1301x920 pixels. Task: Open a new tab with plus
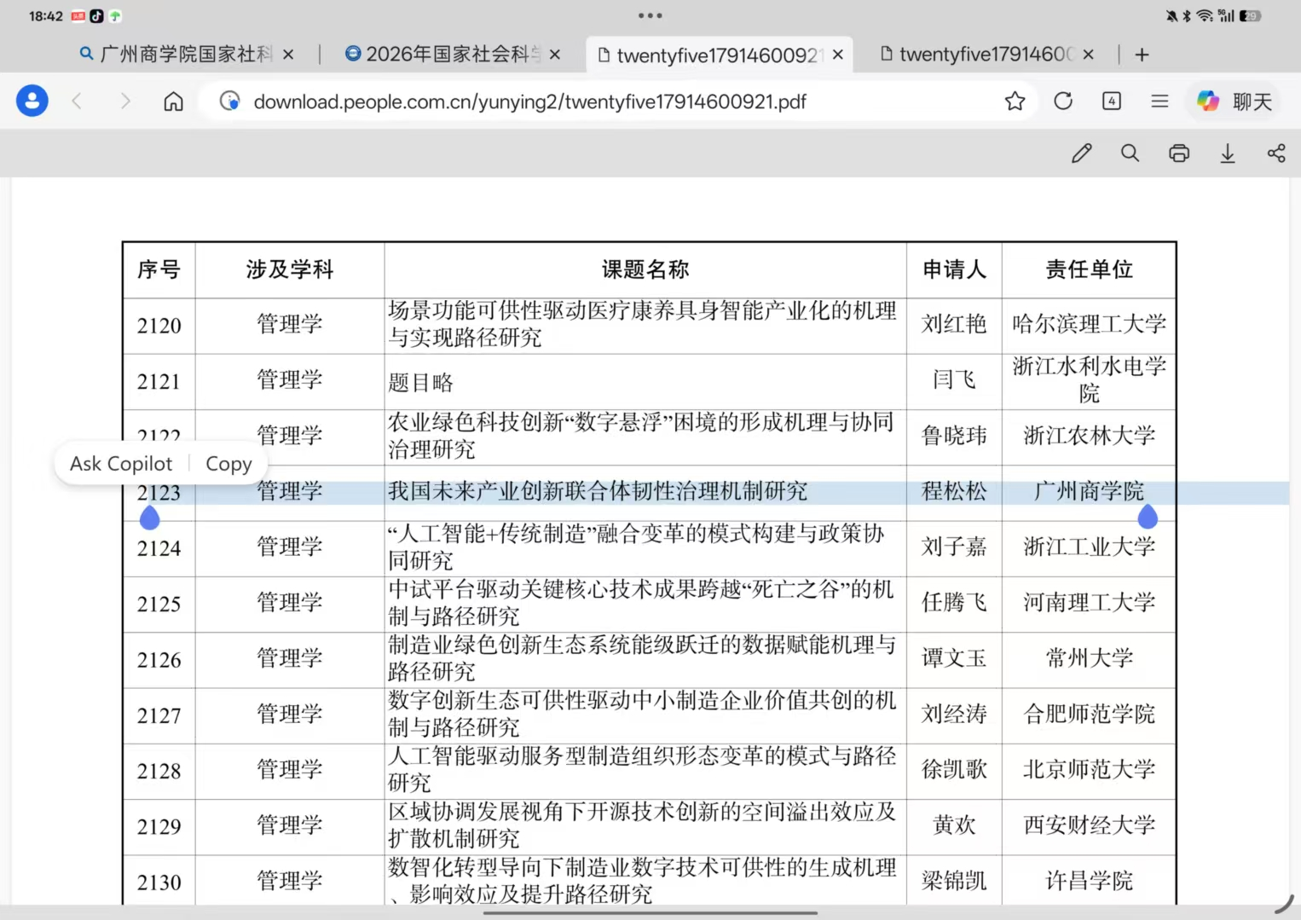(1142, 55)
